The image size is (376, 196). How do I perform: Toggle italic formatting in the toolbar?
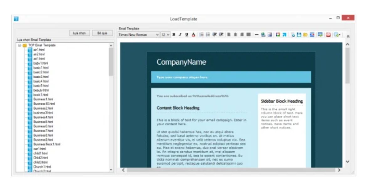[x=180, y=35]
